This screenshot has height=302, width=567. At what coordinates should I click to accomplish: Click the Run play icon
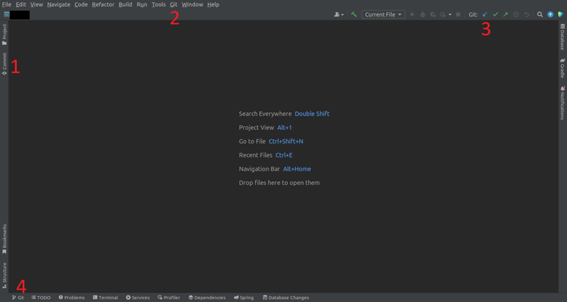pyautogui.click(x=412, y=15)
